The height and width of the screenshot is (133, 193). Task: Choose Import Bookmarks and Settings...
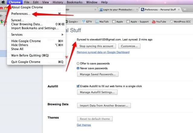[36, 28]
